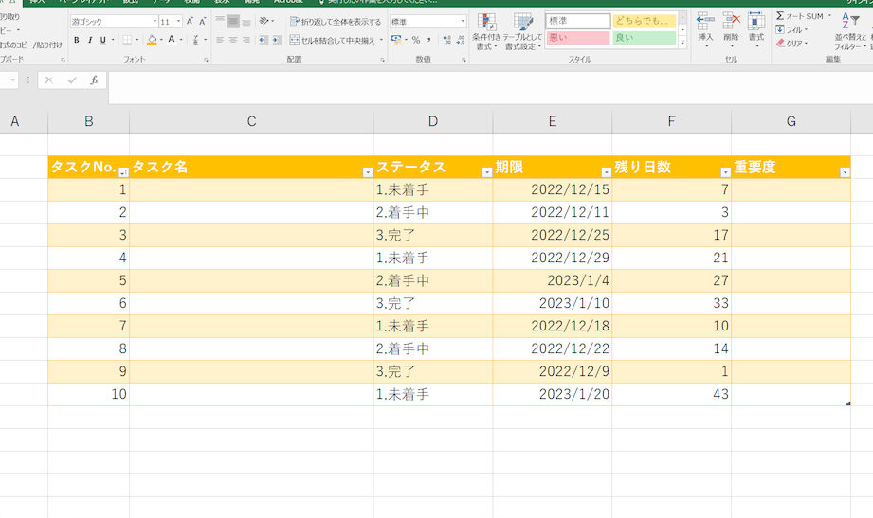Center text horizontally

tap(233, 40)
